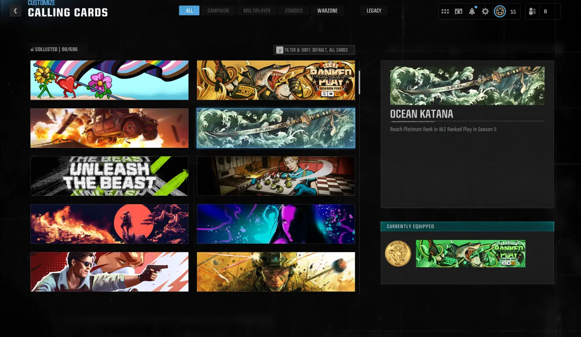The image size is (581, 337).
Task: Select the pride flag flowers calling card
Action: (109, 80)
